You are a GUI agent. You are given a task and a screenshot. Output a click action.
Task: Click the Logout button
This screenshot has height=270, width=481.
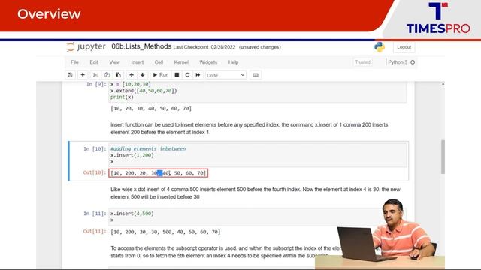(x=404, y=47)
